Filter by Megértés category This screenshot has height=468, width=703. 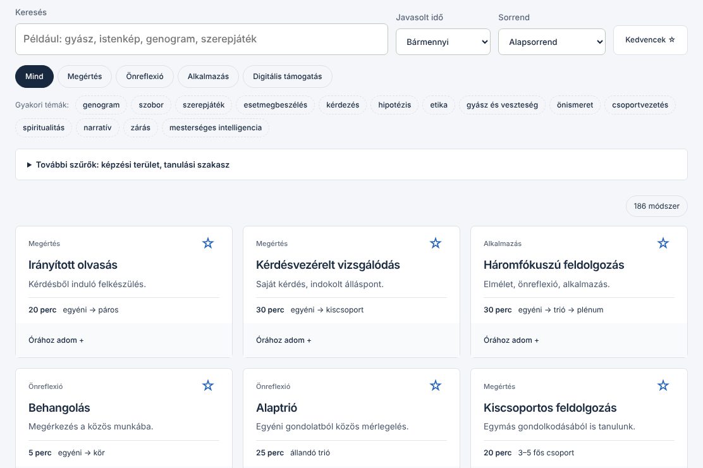coord(85,77)
